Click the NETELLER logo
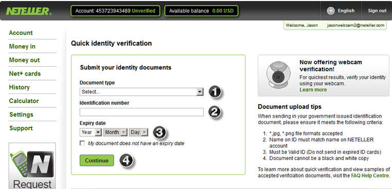Screen dimensions: 392x189 (29, 11)
